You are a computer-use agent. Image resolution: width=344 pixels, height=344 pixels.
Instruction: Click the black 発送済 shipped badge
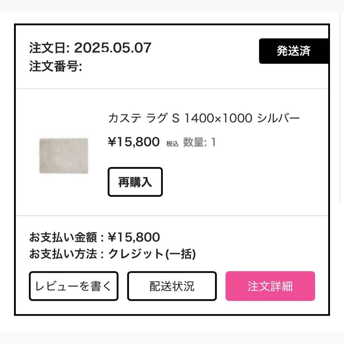click(293, 51)
